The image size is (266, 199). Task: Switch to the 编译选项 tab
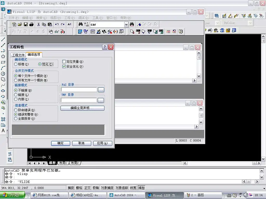point(34,54)
